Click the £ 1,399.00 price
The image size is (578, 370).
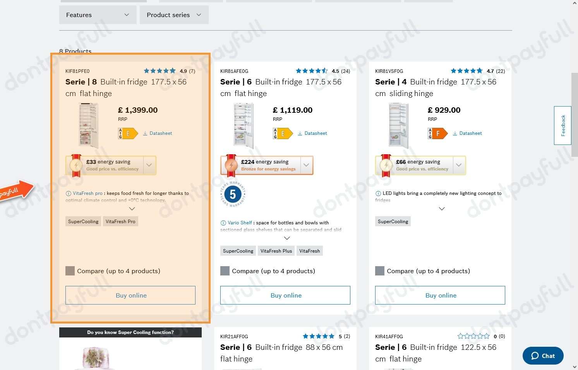[x=138, y=110]
